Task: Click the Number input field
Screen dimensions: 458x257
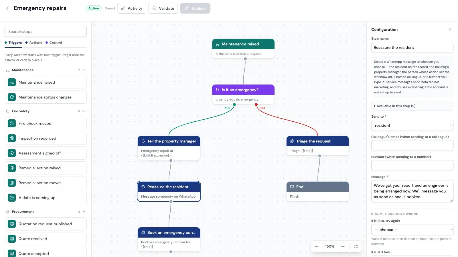Action: click(412, 165)
